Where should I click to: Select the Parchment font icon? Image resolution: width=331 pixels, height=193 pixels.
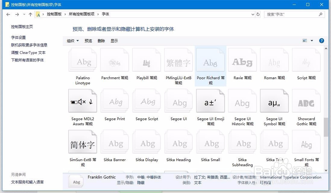(x=115, y=60)
